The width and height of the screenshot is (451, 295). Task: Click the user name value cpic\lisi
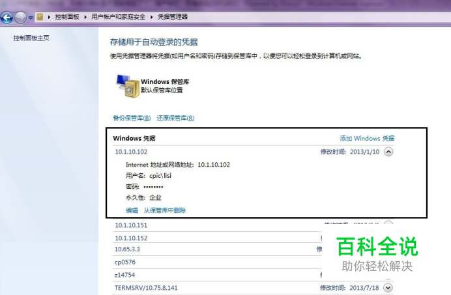pos(160,176)
